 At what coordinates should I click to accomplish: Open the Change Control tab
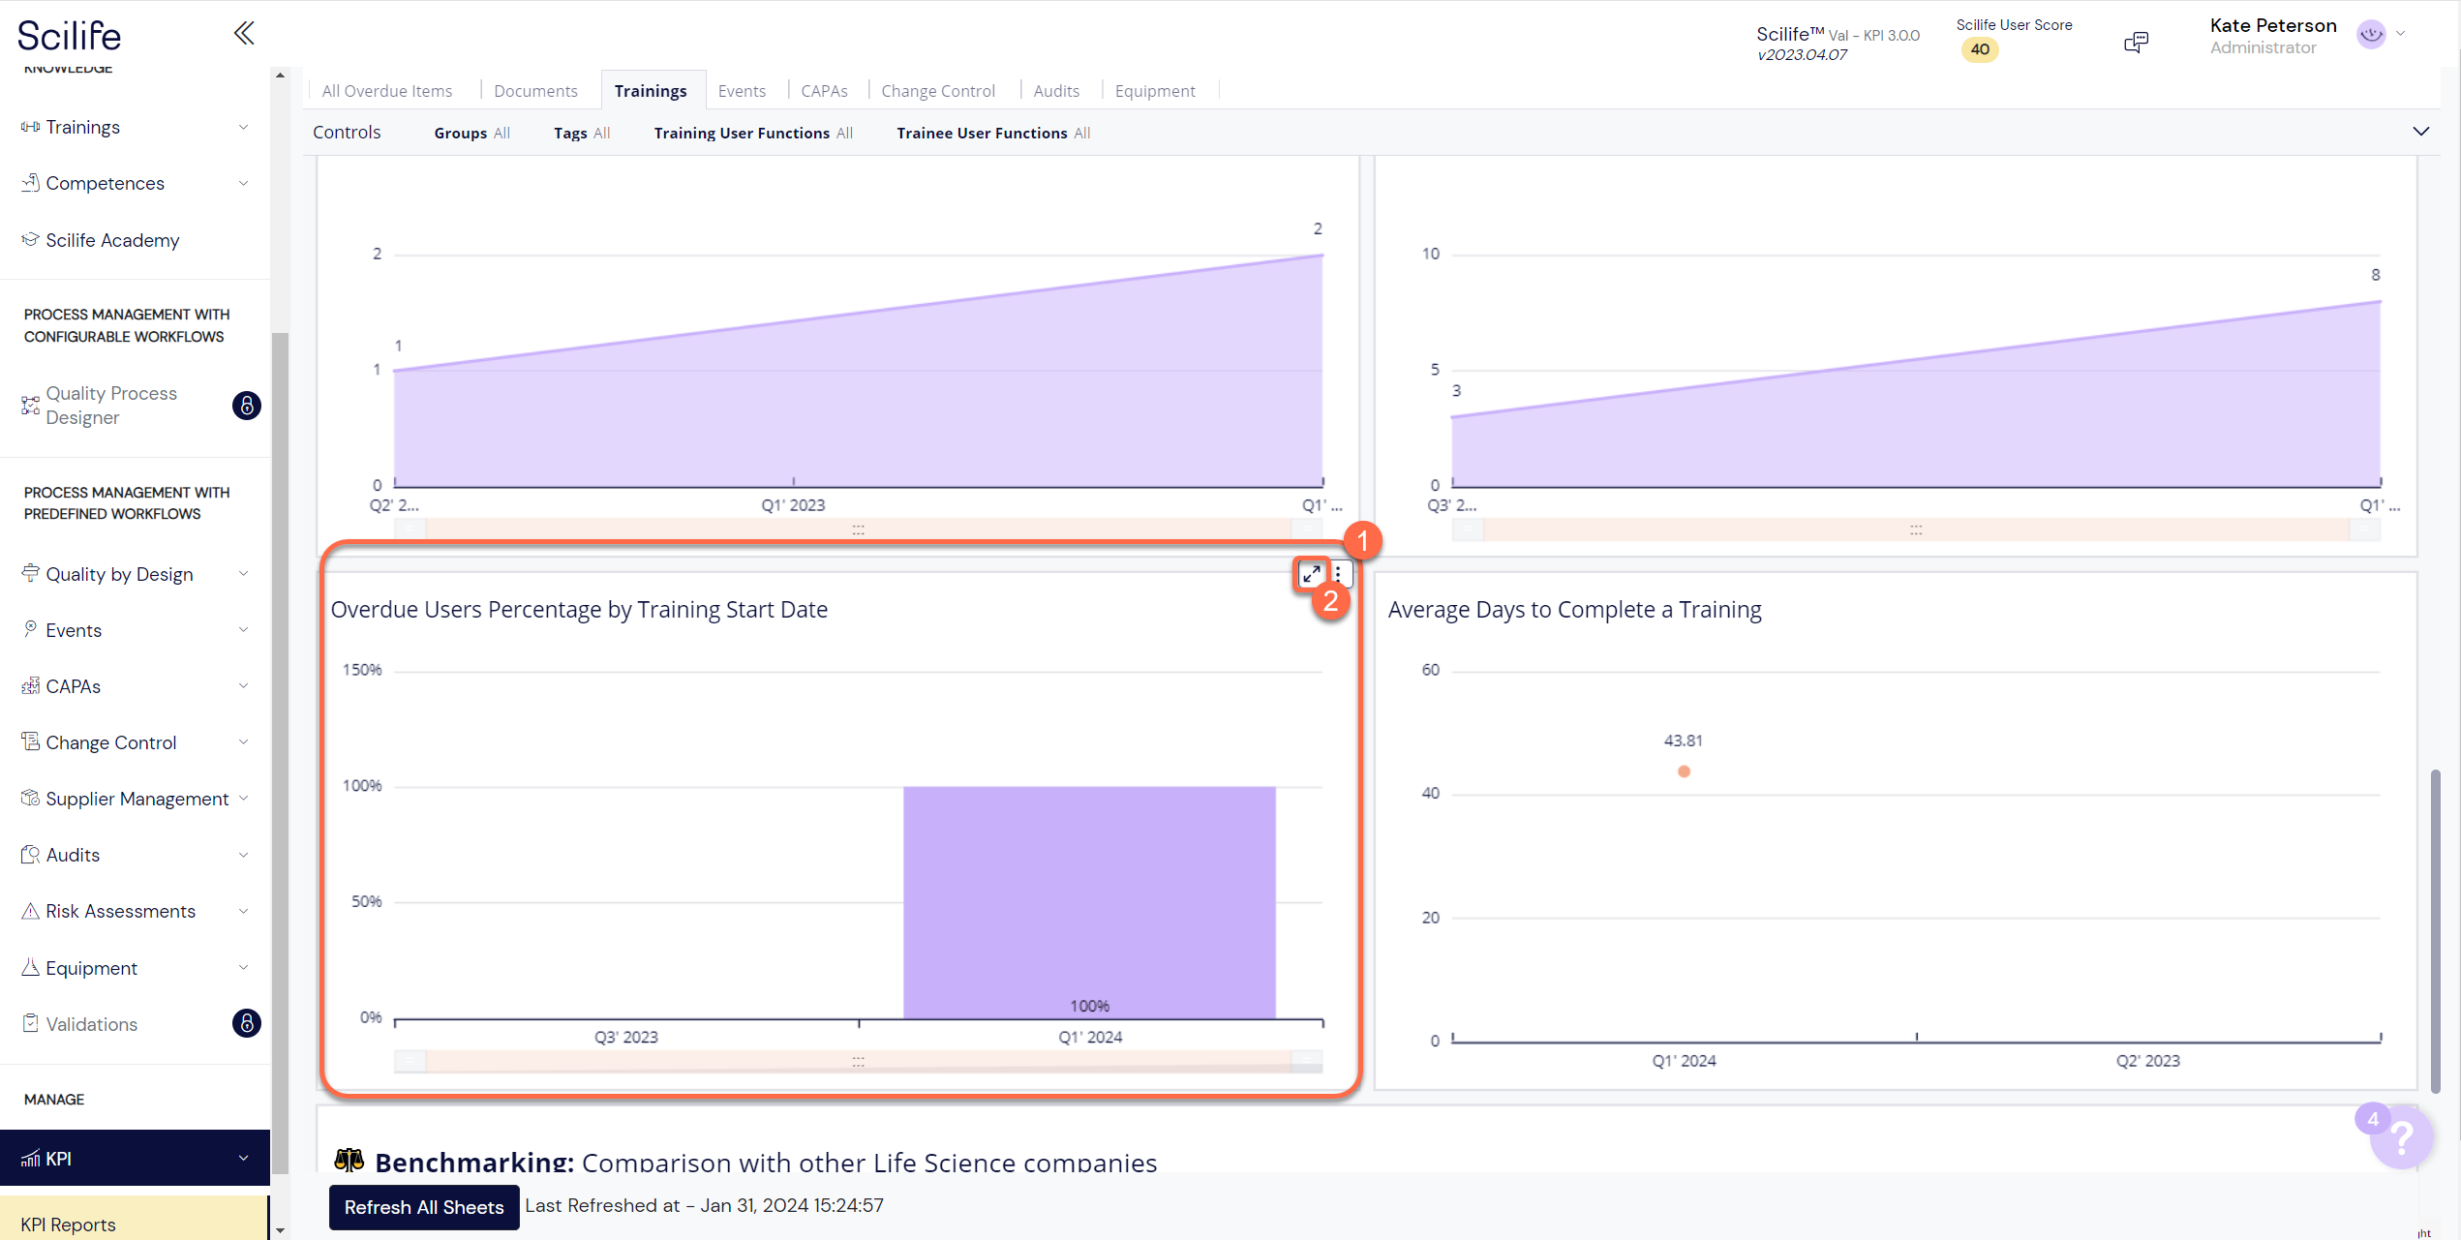click(938, 90)
